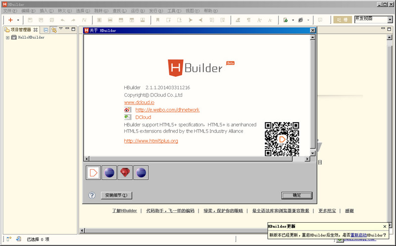Image resolution: width=396 pixels, height=246 pixels.
Task: Click the bookmark flag toolbar icon
Action: click(158, 20)
